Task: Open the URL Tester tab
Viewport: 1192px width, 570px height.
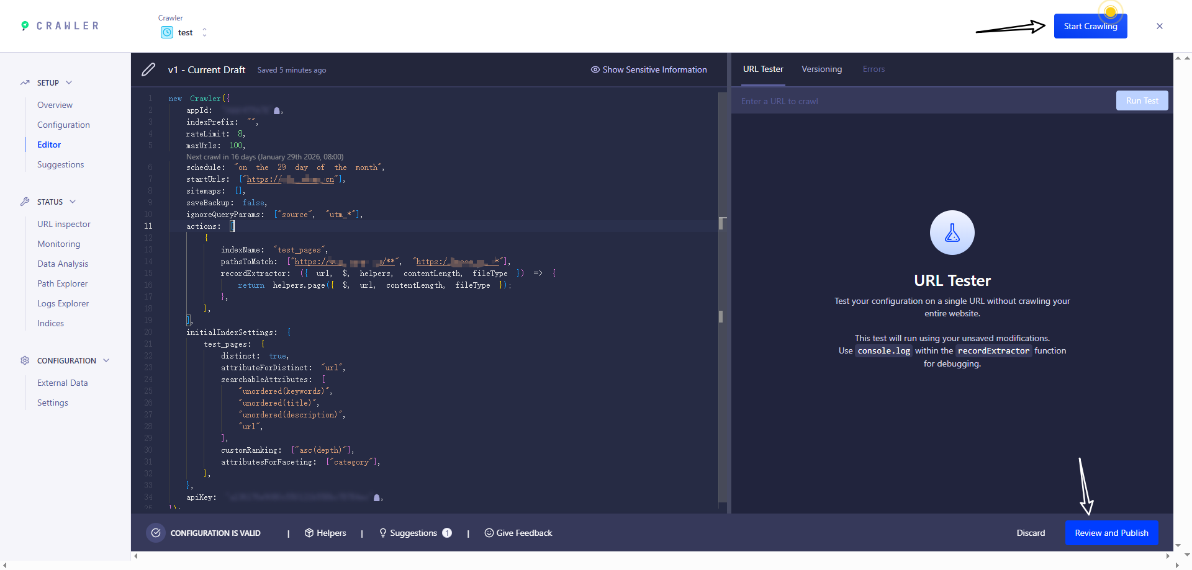Action: pyautogui.click(x=763, y=69)
